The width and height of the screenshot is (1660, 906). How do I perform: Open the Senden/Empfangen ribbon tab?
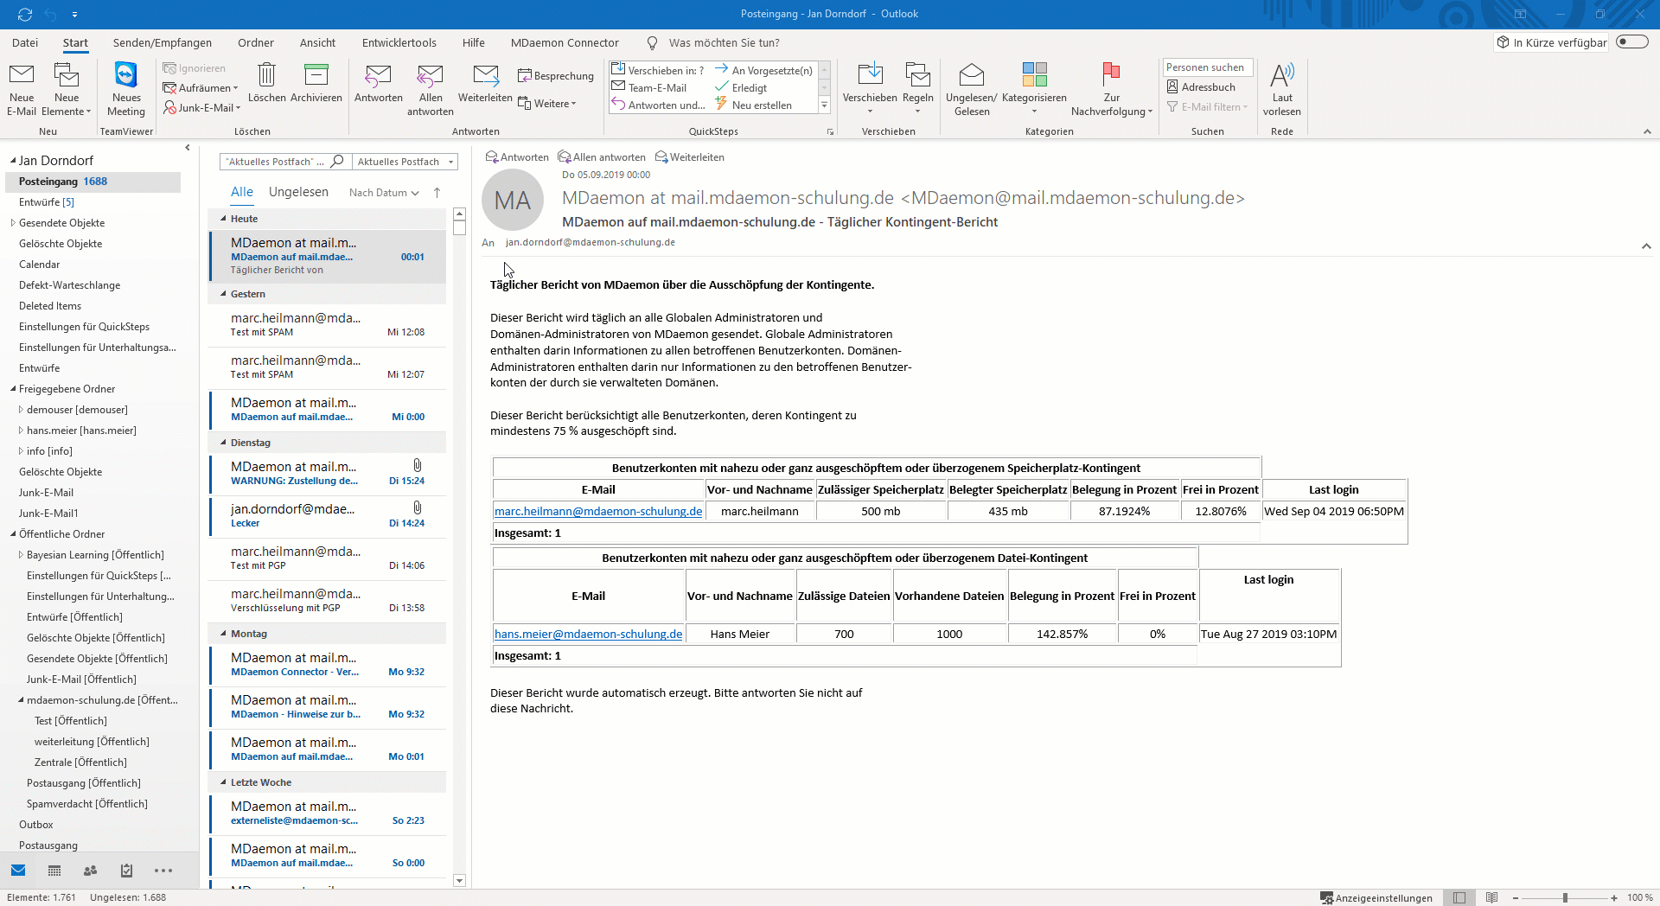162,42
